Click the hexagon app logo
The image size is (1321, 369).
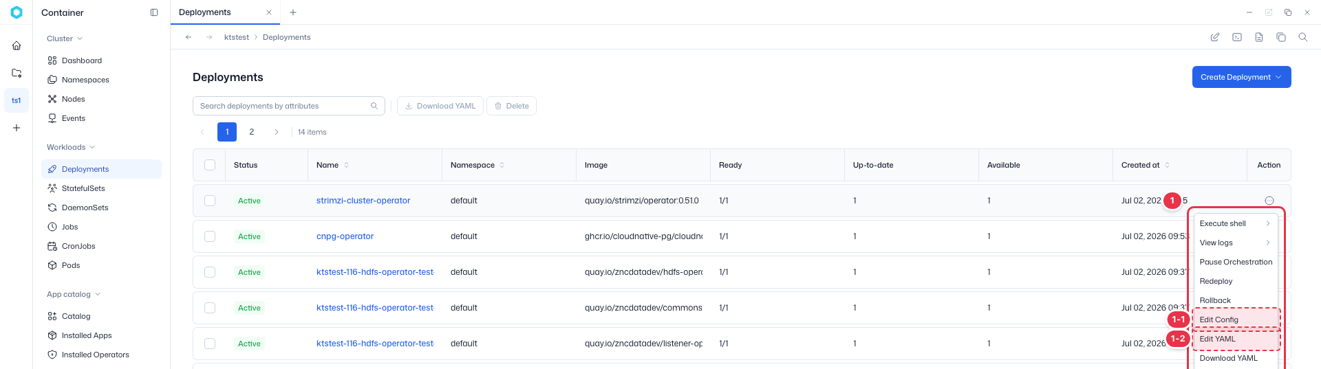[x=17, y=12]
